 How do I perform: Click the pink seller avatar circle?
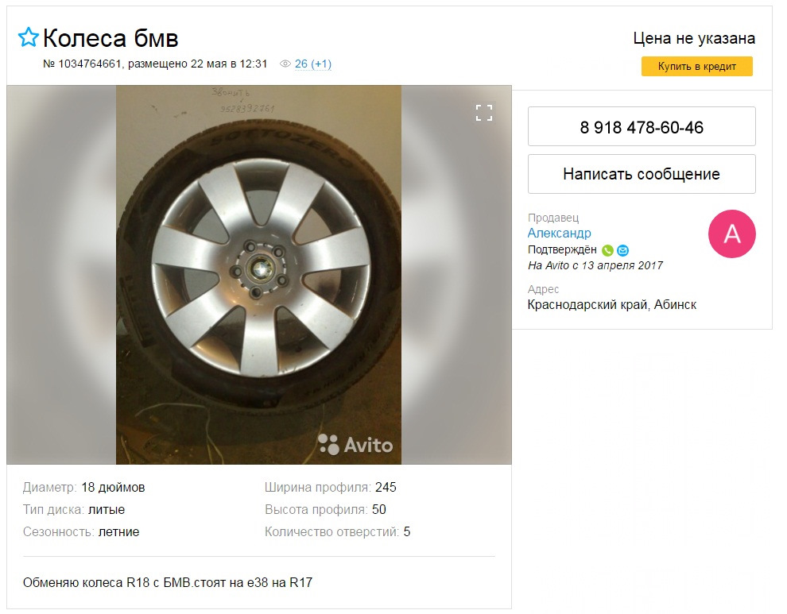[731, 234]
